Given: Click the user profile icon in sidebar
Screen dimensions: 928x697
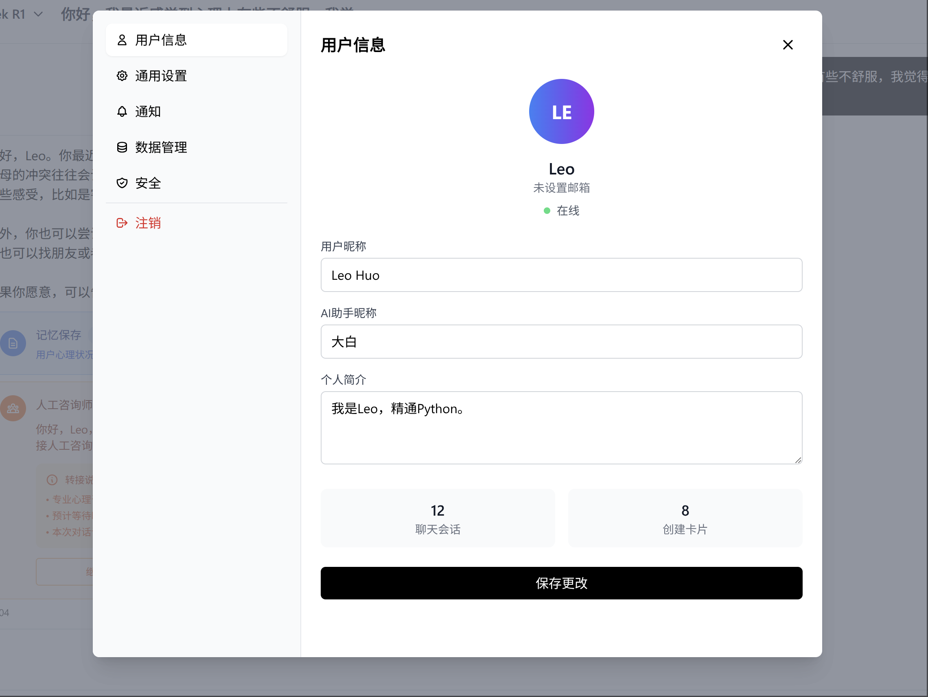Looking at the screenshot, I should click(122, 40).
